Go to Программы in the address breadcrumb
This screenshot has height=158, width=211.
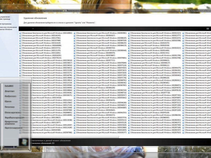coord(31,11)
